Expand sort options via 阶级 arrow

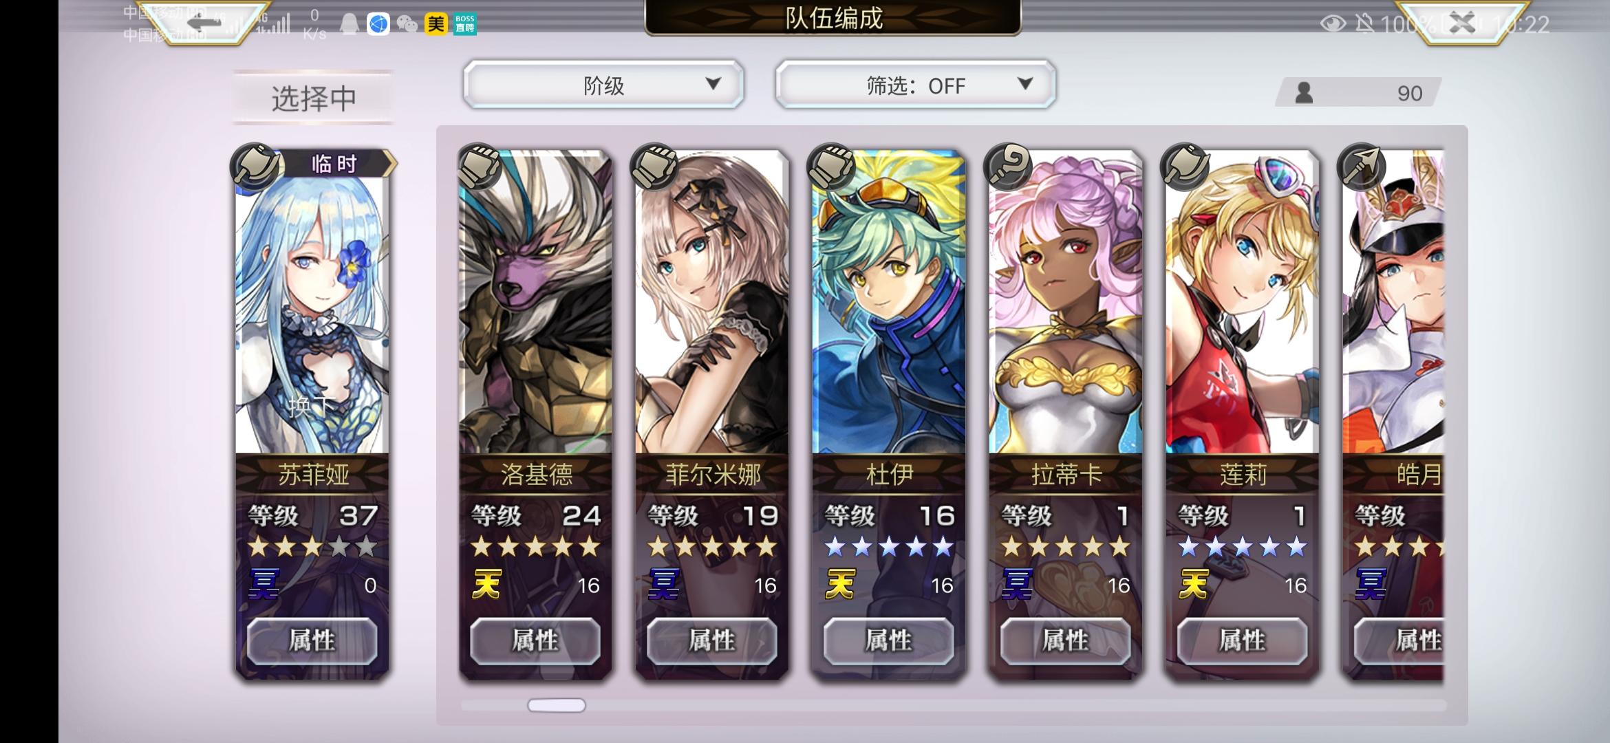click(x=713, y=84)
